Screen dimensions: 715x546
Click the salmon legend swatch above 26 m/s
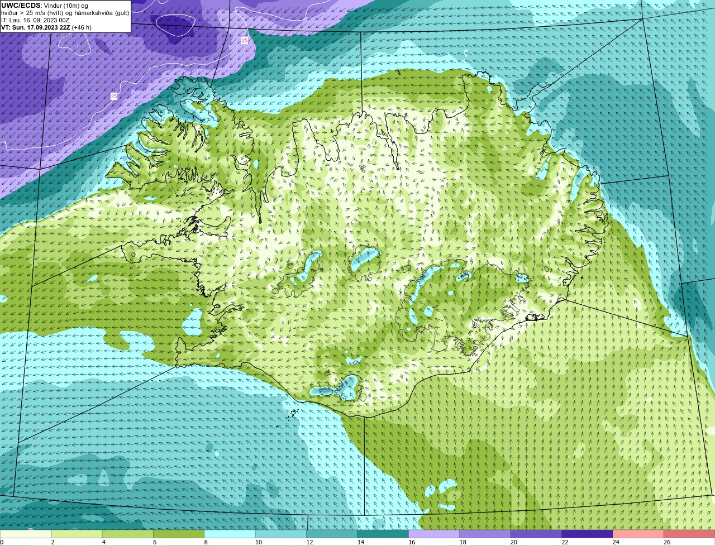click(x=689, y=534)
